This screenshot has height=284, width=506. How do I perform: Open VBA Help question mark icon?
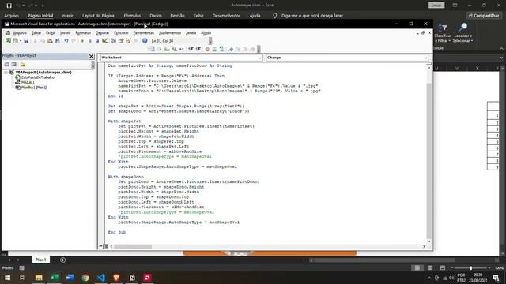pos(145,41)
